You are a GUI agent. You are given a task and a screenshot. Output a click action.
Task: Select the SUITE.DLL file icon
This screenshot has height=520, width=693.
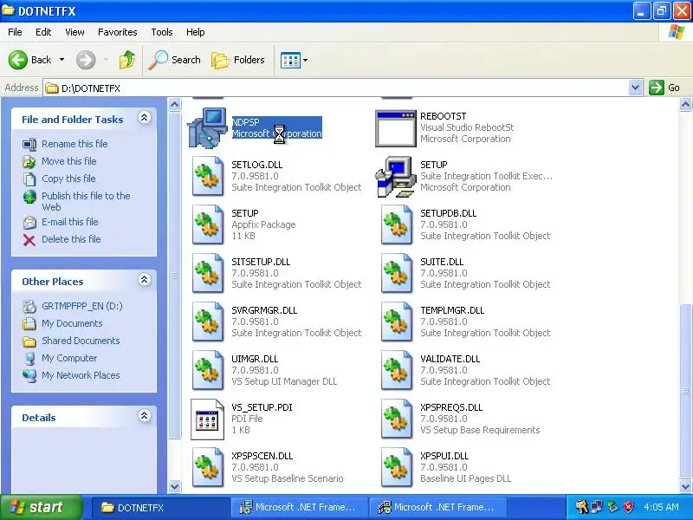point(397,274)
